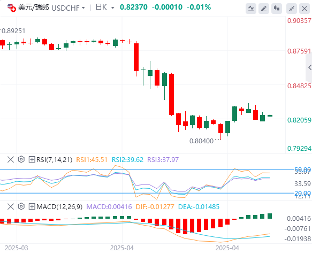312x254 pixels.
Task: Click the USDCHF currency flag icon
Action: point(12,7)
